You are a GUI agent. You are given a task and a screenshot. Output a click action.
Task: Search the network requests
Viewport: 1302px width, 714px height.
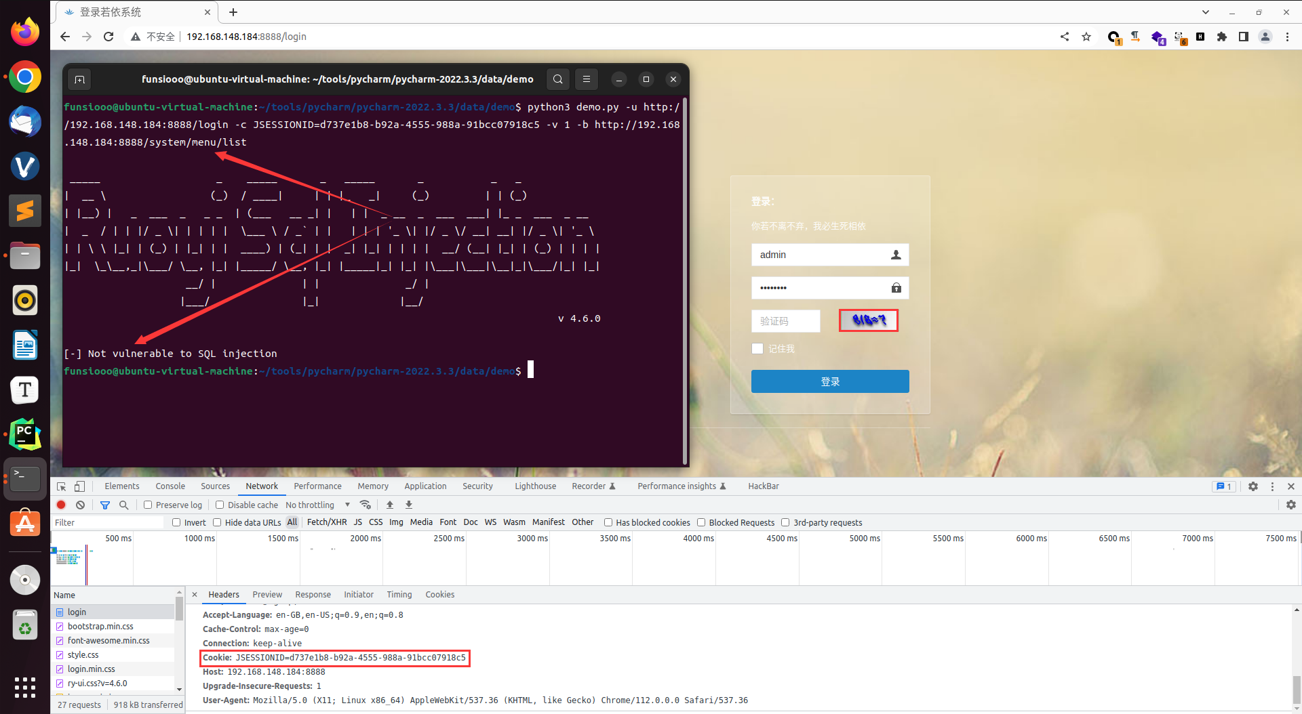[x=123, y=505]
